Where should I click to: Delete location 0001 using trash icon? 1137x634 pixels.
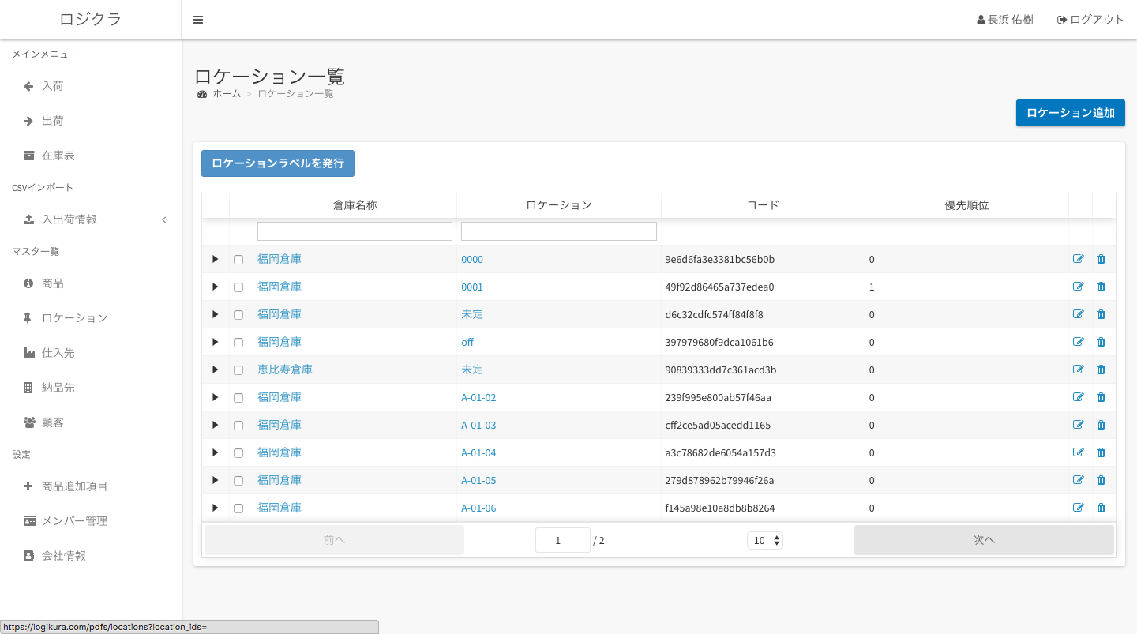(x=1101, y=287)
